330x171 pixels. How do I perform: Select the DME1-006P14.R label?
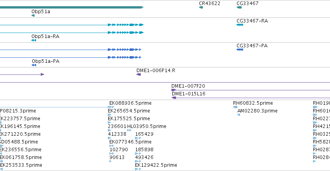pos(156,71)
